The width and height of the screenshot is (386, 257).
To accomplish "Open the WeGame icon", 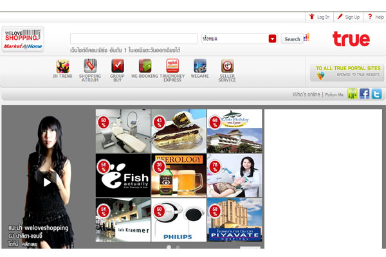I will [x=200, y=66].
